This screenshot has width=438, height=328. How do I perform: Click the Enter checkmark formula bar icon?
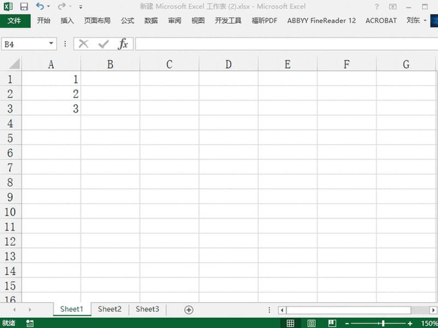(103, 44)
